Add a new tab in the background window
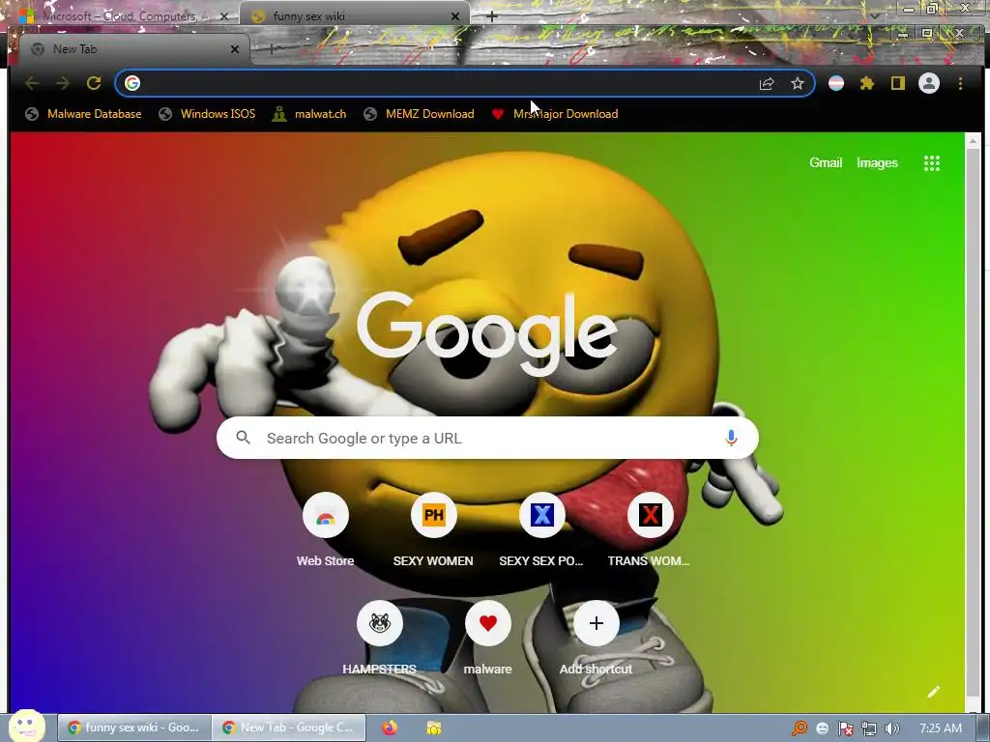 [492, 16]
